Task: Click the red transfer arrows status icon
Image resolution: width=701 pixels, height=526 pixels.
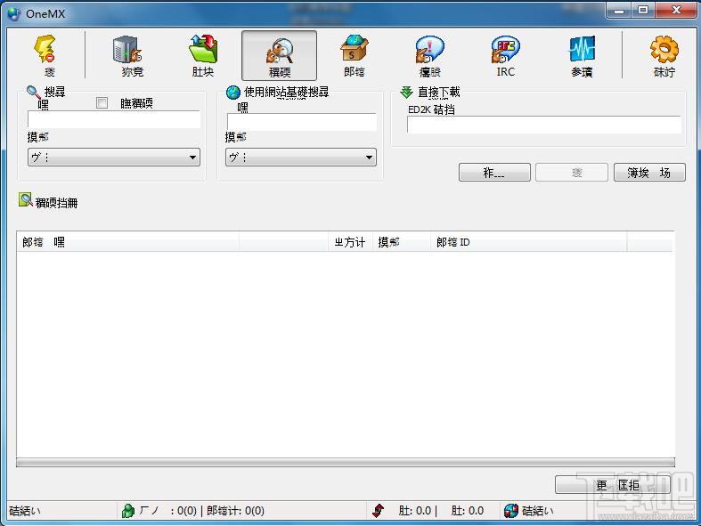Action: (x=379, y=510)
